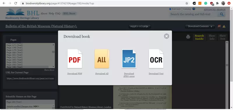Click the pages list scroll up arrow
Image resolution: width=233 pixels, height=110 pixels.
53,45
